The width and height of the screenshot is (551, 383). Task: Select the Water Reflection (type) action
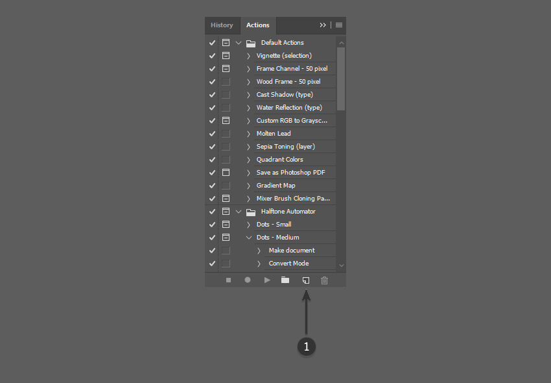tap(289, 108)
